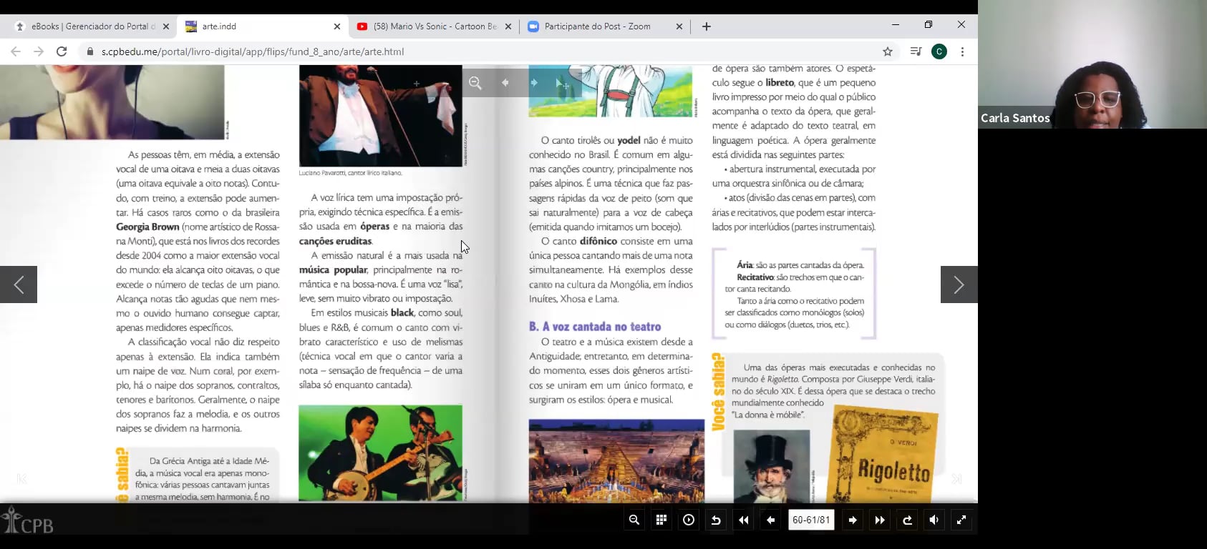Jump to the first page
The width and height of the screenshot is (1207, 549).
pyautogui.click(x=744, y=520)
